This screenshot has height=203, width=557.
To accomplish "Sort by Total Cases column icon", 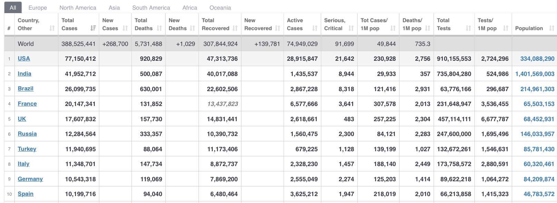I will click(93, 28).
